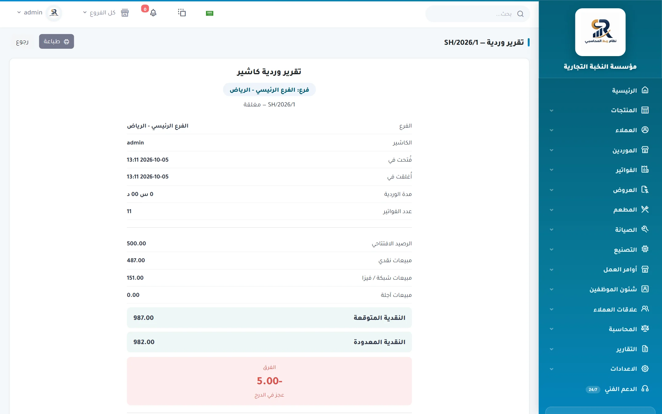Click the أوامر العمل sidebar icon
Image resolution: width=662 pixels, height=414 pixels.
(645, 269)
